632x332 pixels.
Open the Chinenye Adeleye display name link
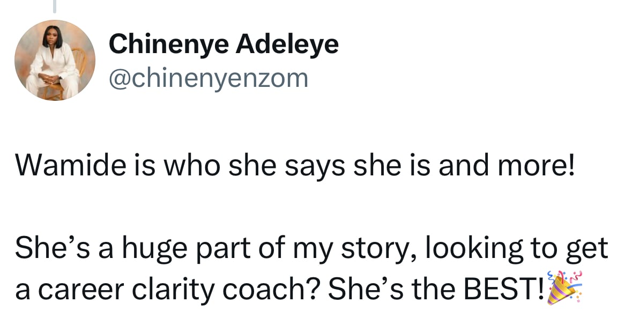(224, 44)
